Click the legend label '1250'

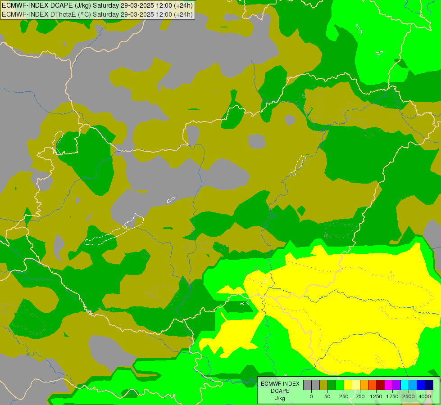pos(376,396)
